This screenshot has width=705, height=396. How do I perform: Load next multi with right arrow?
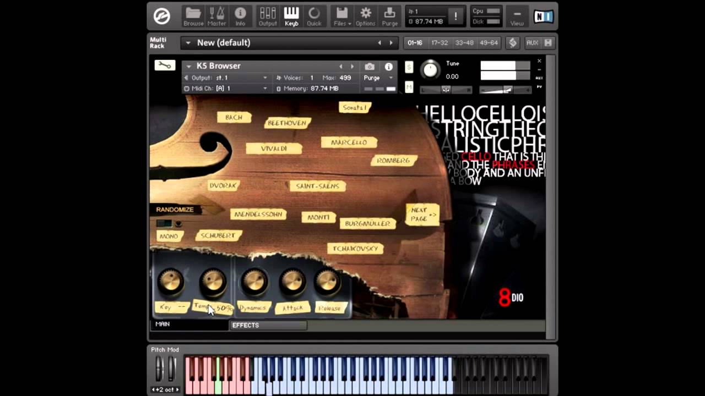[391, 43]
